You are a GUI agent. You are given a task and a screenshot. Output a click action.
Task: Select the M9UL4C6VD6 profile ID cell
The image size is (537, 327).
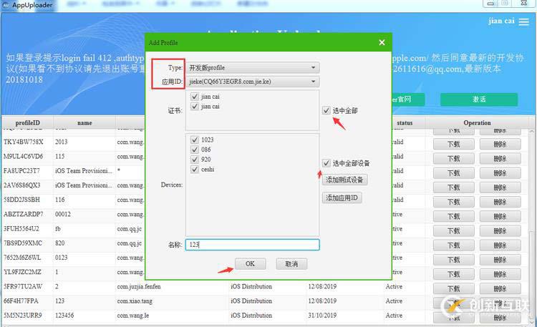click(27, 156)
